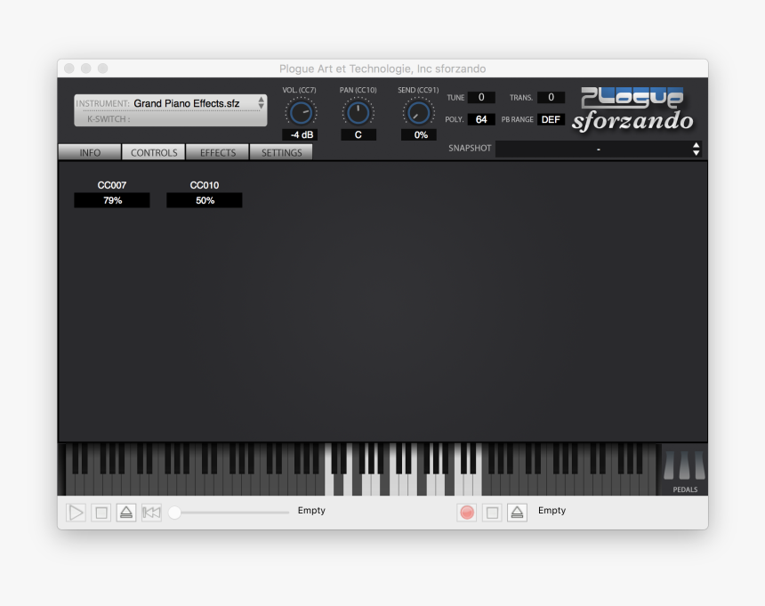Click the CC007 value bar 79%
The height and width of the screenshot is (606, 765).
[x=112, y=200]
